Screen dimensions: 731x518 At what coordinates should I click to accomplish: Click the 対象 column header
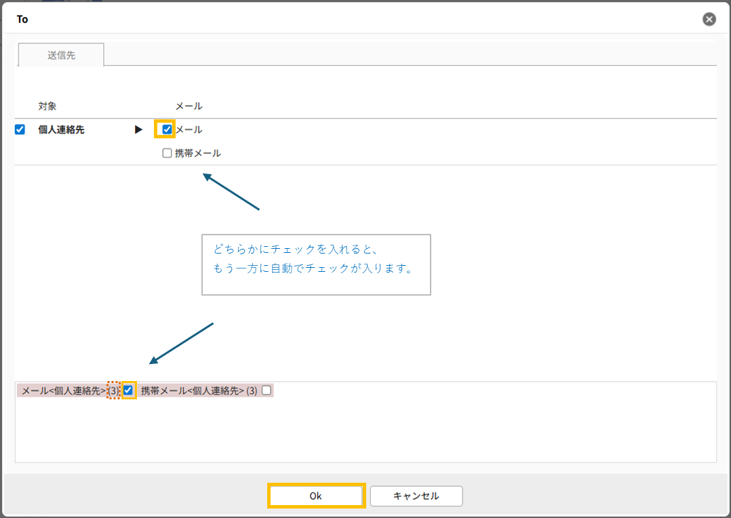point(47,106)
